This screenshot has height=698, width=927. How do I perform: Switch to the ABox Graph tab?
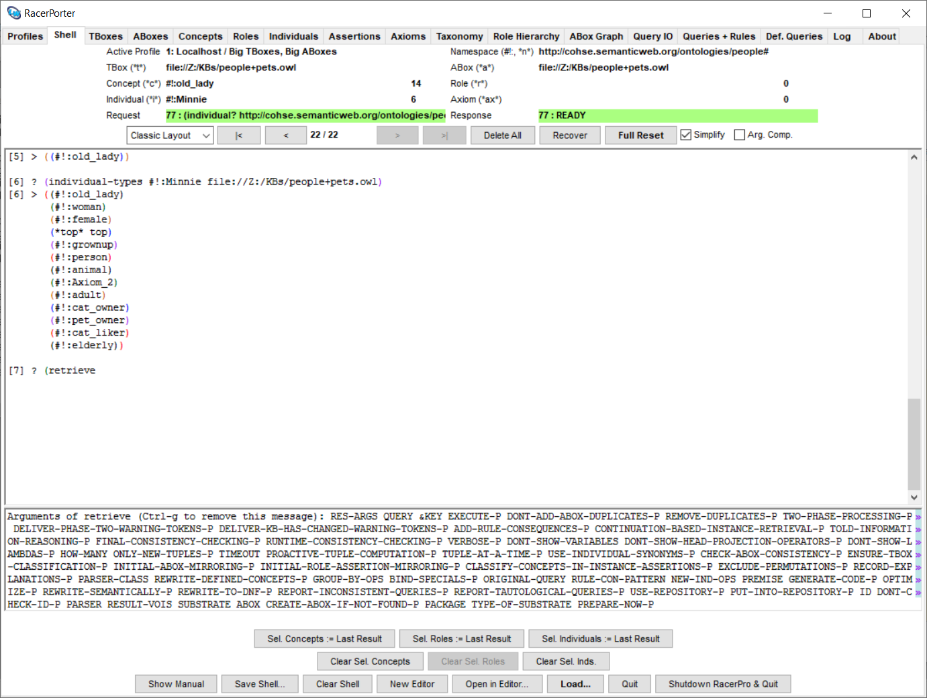pos(596,36)
